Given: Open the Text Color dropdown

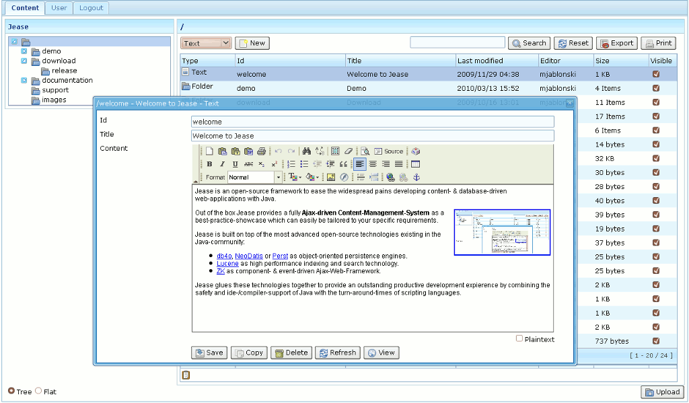Looking at the screenshot, I should click(x=295, y=177).
